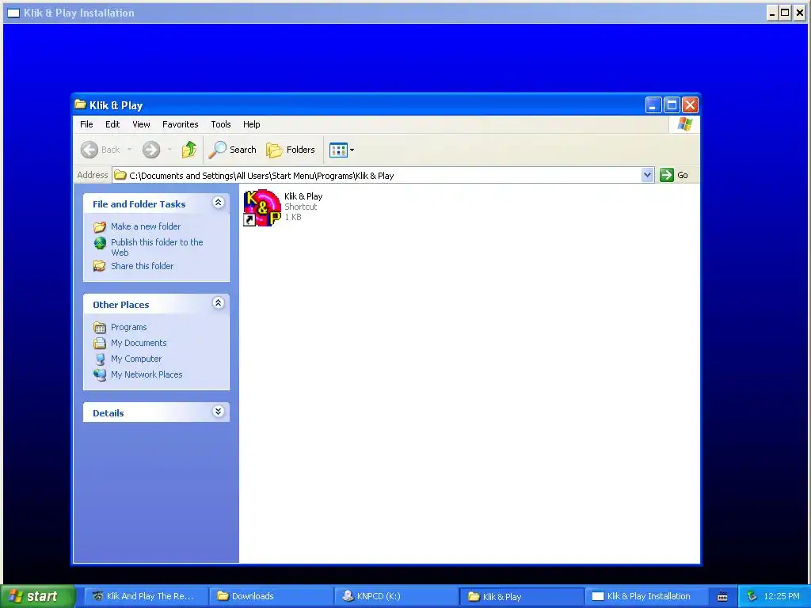The width and height of the screenshot is (811, 608).
Task: Collapse the Other Places panel
Action: pyautogui.click(x=219, y=303)
